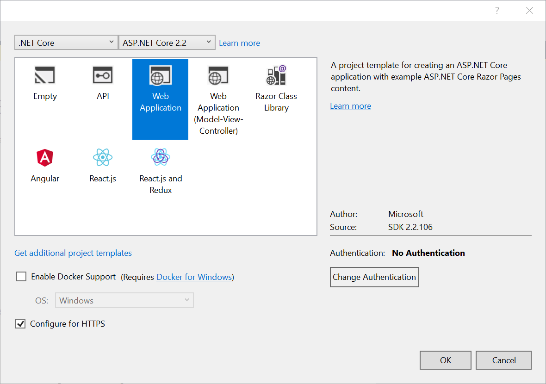The width and height of the screenshot is (546, 384).
Task: Close the dialog with the X button
Action: [529, 11]
